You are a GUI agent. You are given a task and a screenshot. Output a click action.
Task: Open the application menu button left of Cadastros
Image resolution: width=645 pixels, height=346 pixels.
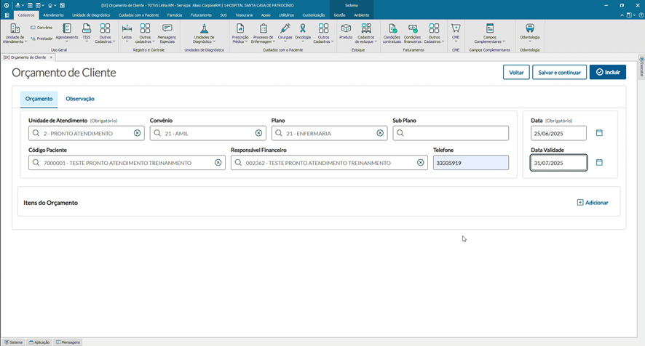(x=7, y=15)
